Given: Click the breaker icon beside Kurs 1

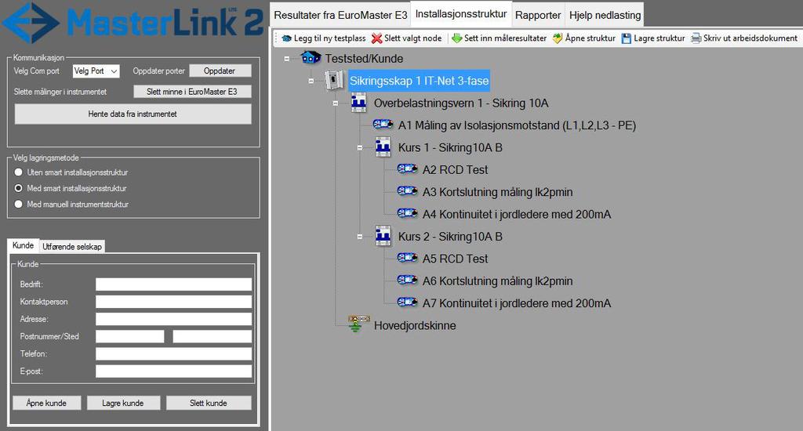Looking at the screenshot, I should point(383,147).
